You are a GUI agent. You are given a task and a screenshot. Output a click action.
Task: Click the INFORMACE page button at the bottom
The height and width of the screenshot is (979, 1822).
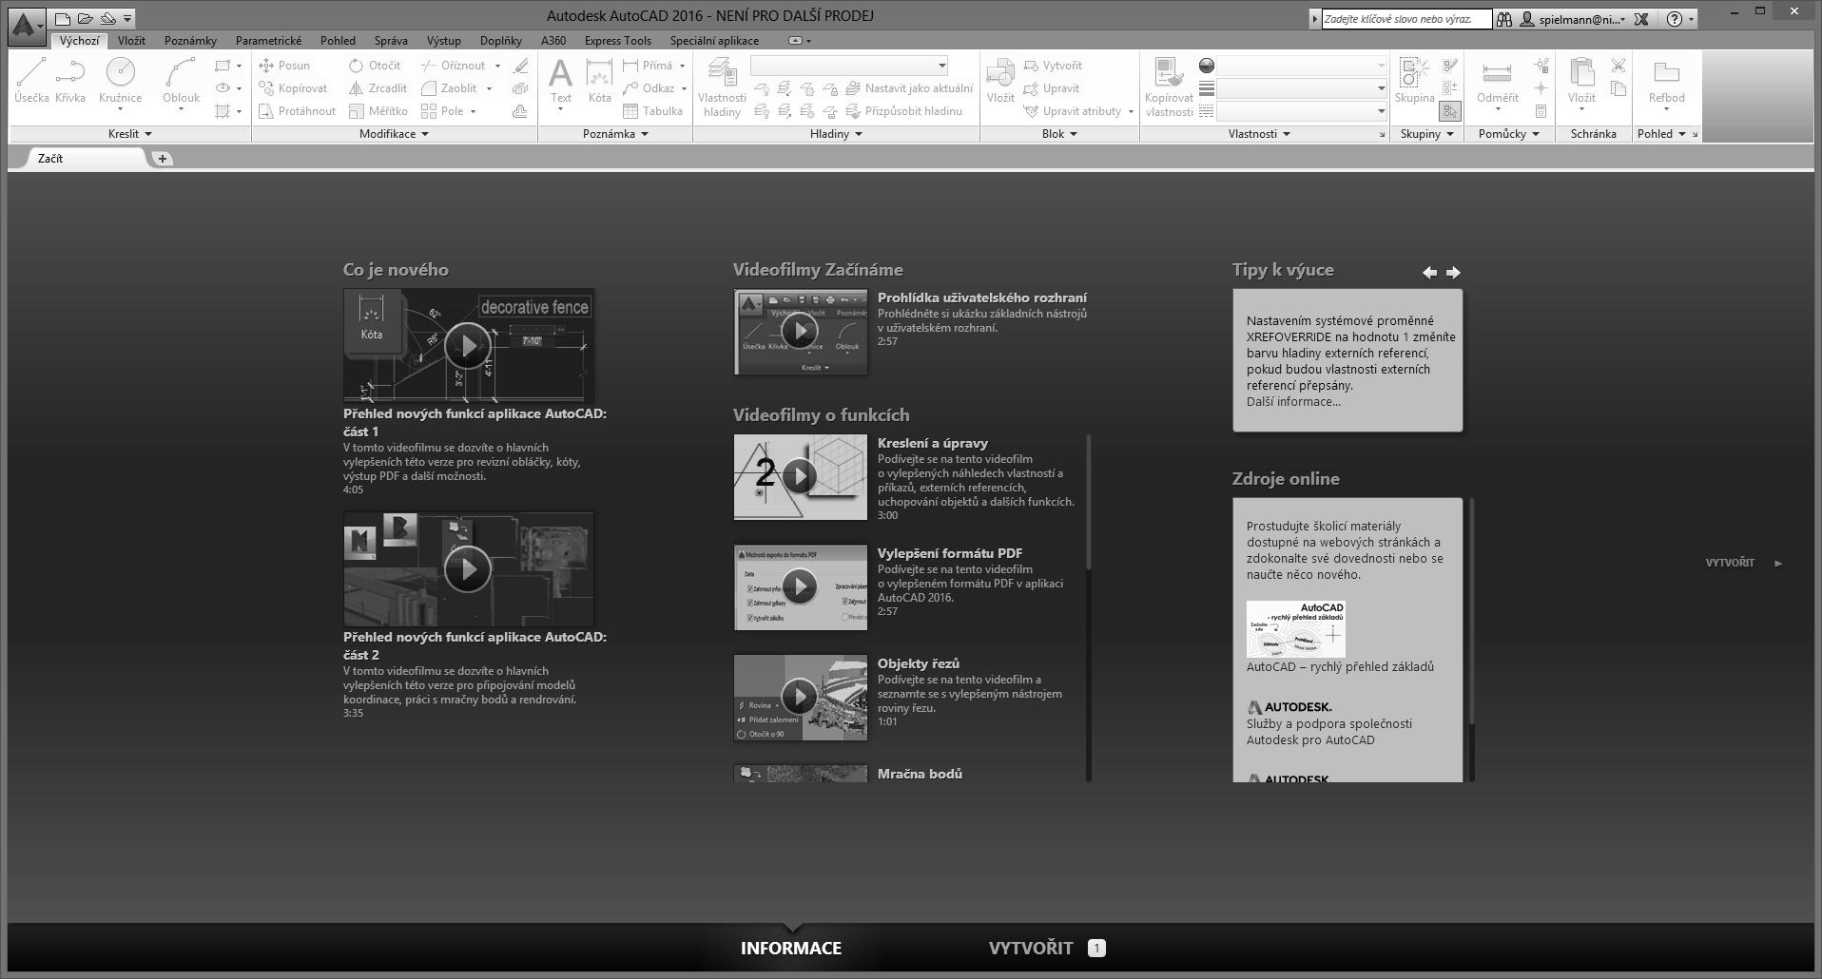point(791,948)
